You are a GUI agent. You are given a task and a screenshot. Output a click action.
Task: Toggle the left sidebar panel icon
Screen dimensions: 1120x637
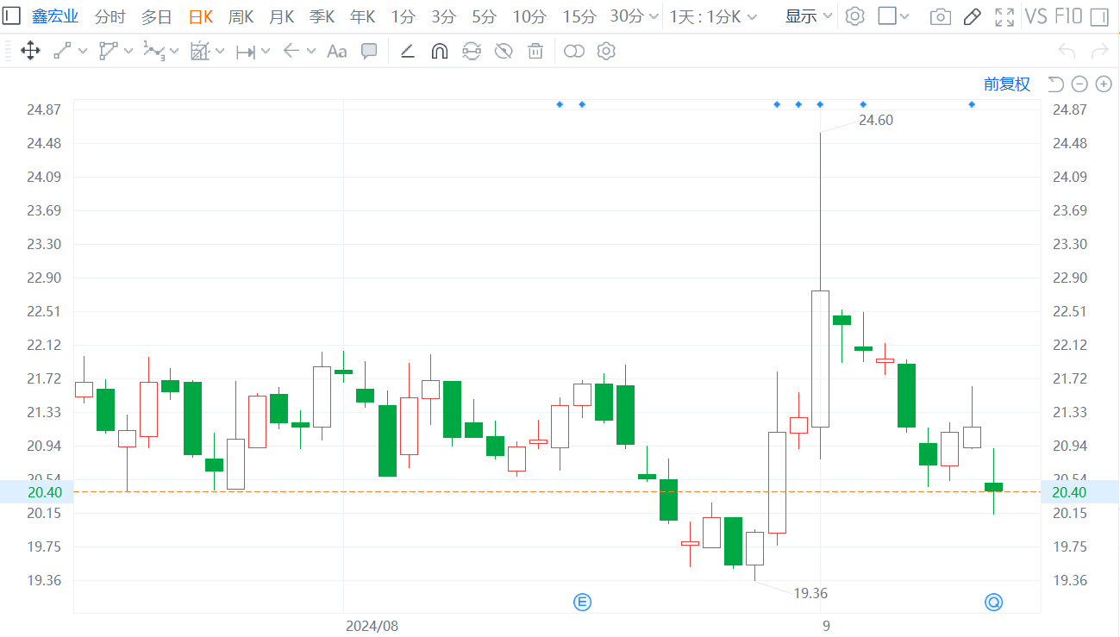tap(13, 16)
